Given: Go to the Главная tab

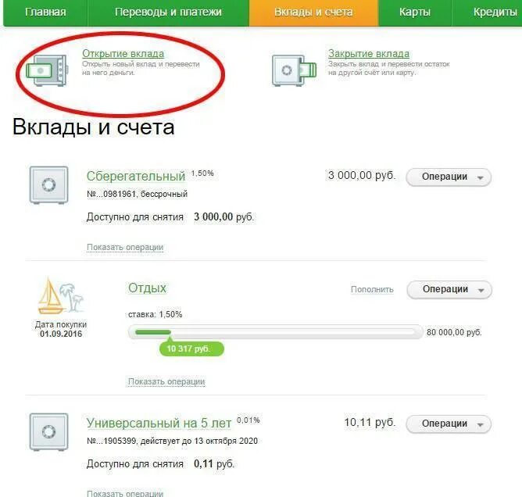Looking at the screenshot, I should 45,13.
